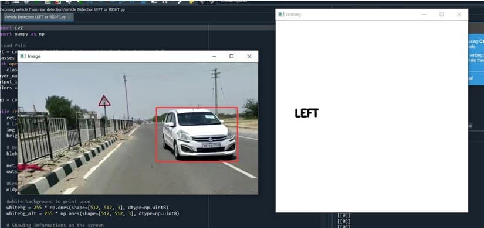484x228 pixels.
Task: Maximize the coming window
Action: click(x=441, y=15)
